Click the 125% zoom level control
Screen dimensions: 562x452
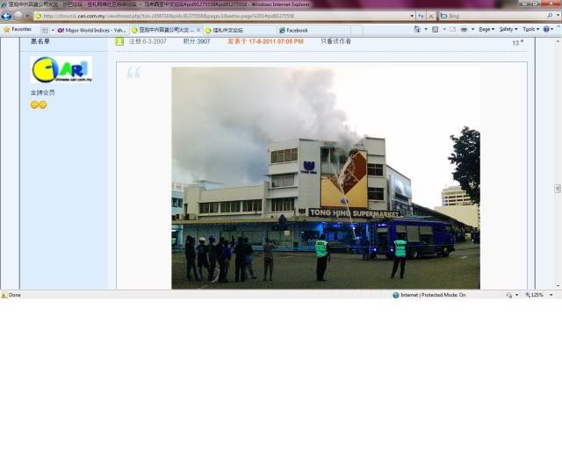(537, 295)
